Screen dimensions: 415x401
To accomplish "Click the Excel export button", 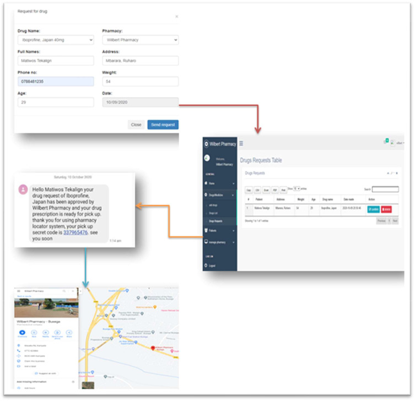I will [266, 190].
